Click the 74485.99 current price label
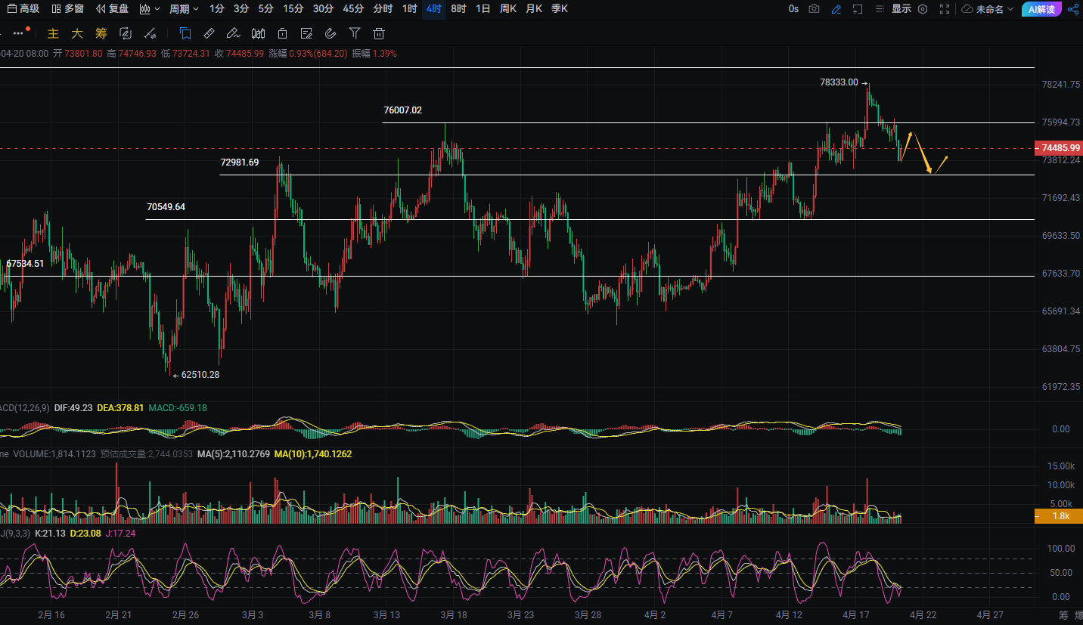The width and height of the screenshot is (1083, 625). 1059,148
